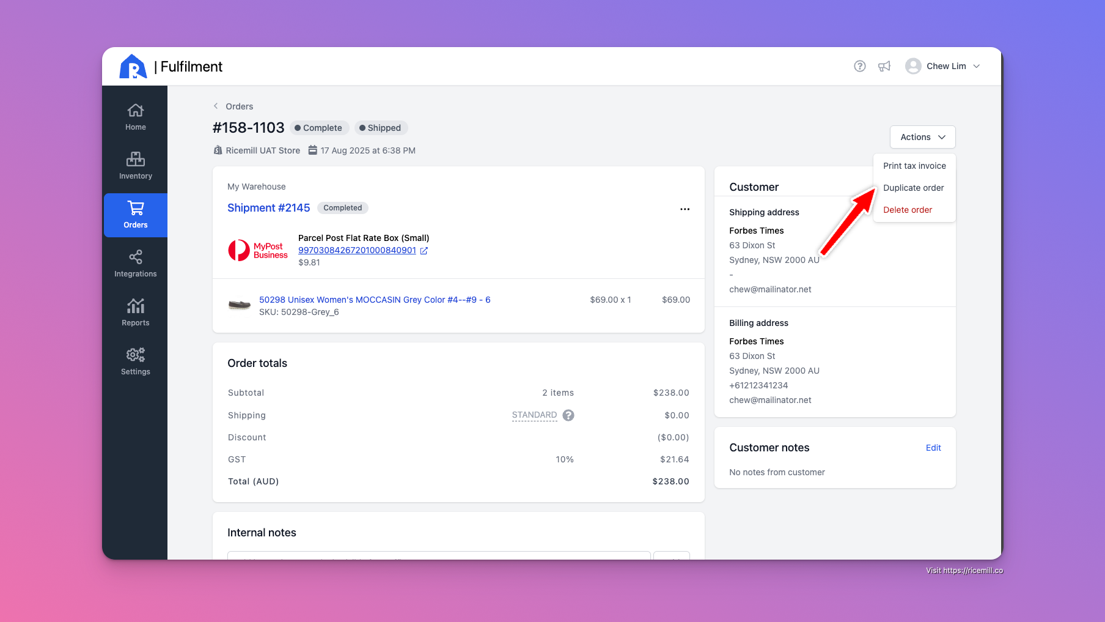Go back to Orders breadcrumb
The height and width of the screenshot is (622, 1105).
pos(238,106)
